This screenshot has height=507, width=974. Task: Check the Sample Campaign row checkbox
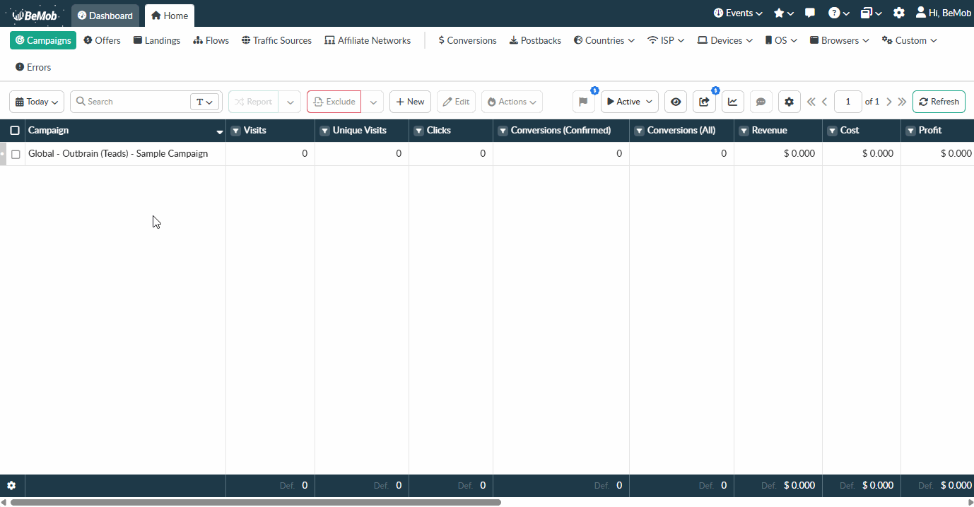click(16, 154)
